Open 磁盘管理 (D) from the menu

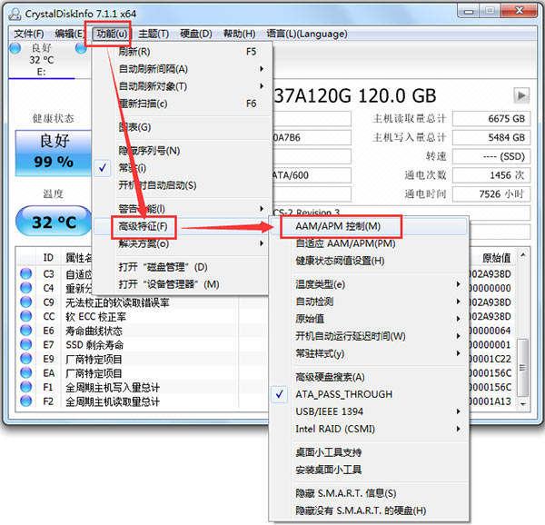click(x=182, y=267)
